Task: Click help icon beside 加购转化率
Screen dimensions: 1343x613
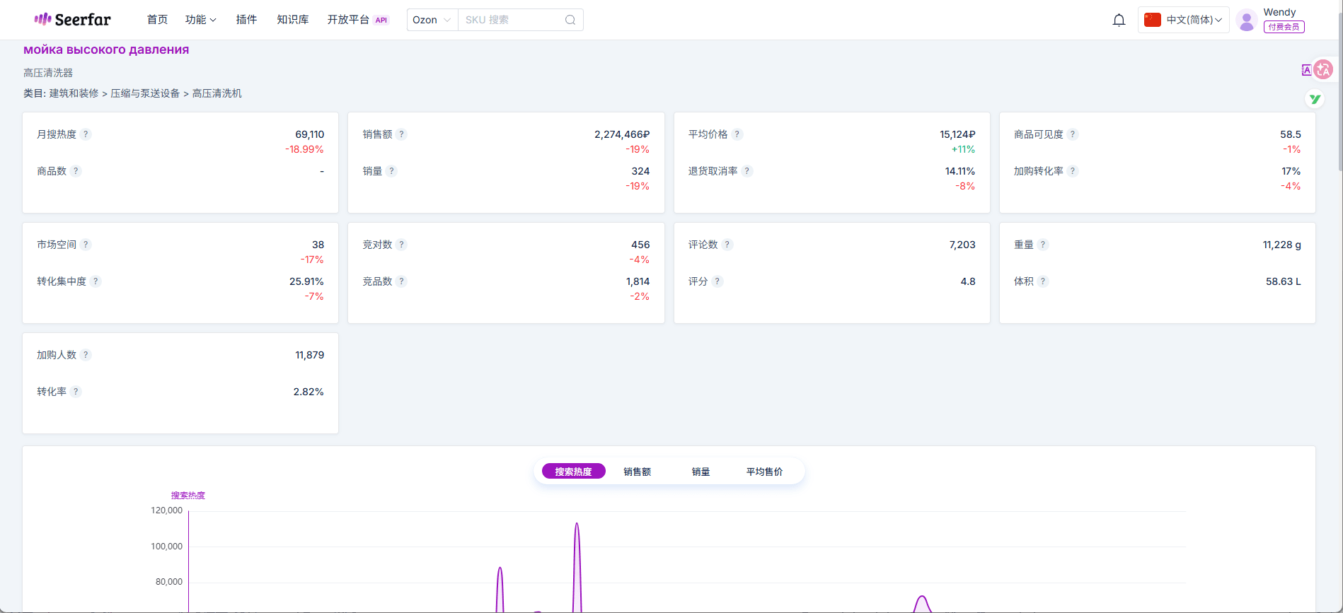Action: [x=1072, y=171]
